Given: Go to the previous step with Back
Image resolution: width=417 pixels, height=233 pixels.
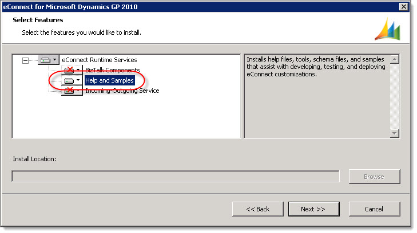Looking at the screenshot, I should click(257, 209).
